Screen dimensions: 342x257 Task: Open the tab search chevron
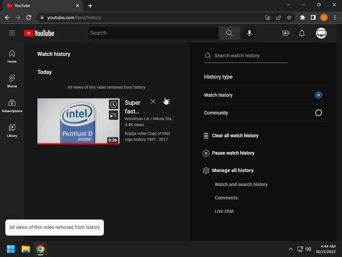click(288, 5)
